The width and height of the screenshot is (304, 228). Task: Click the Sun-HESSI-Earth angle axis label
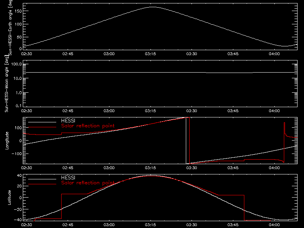tap(10, 27)
